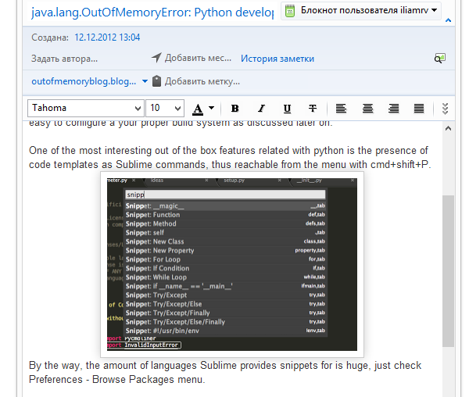The image size is (469, 397).
Task: Click the vertical scrollbar thumb
Action: tap(448, 271)
